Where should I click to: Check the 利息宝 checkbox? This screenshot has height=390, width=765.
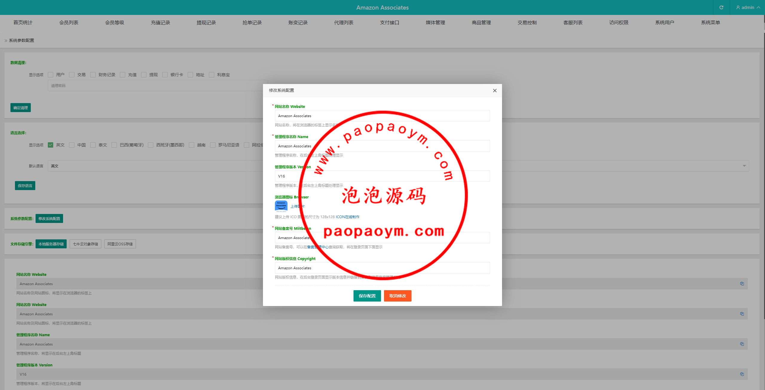point(212,75)
